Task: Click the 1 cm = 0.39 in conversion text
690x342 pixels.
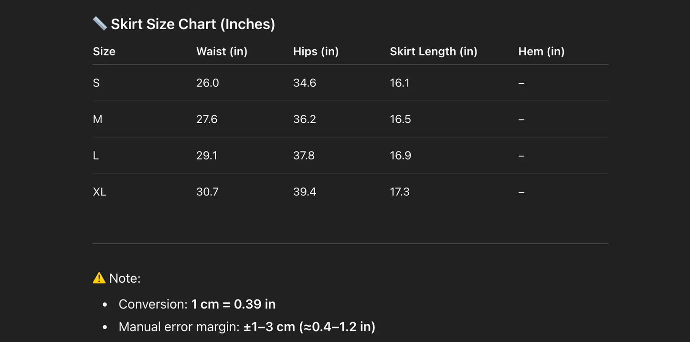Action: coord(233,304)
